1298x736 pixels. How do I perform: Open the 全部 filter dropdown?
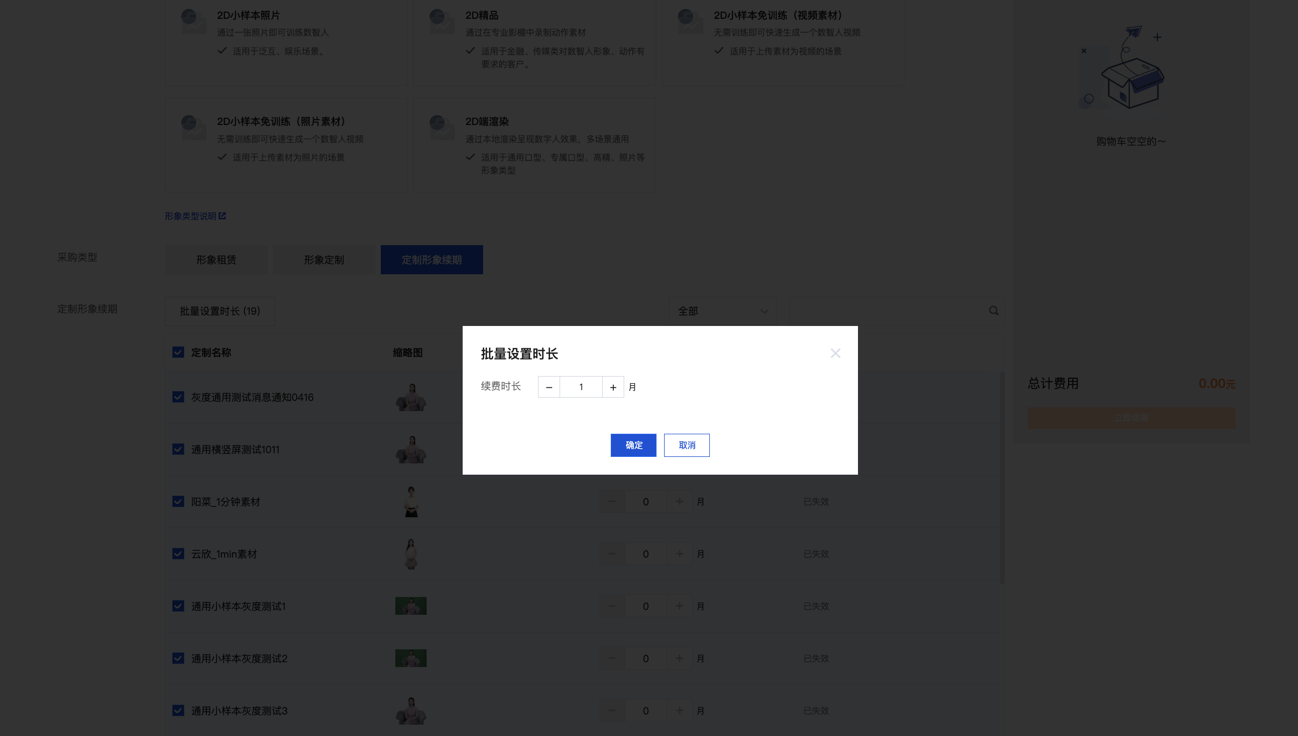tap(722, 311)
